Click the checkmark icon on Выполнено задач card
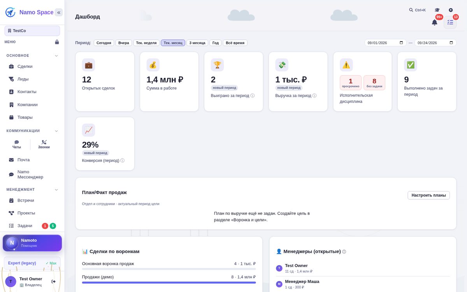The image size is (467, 292). (411, 65)
